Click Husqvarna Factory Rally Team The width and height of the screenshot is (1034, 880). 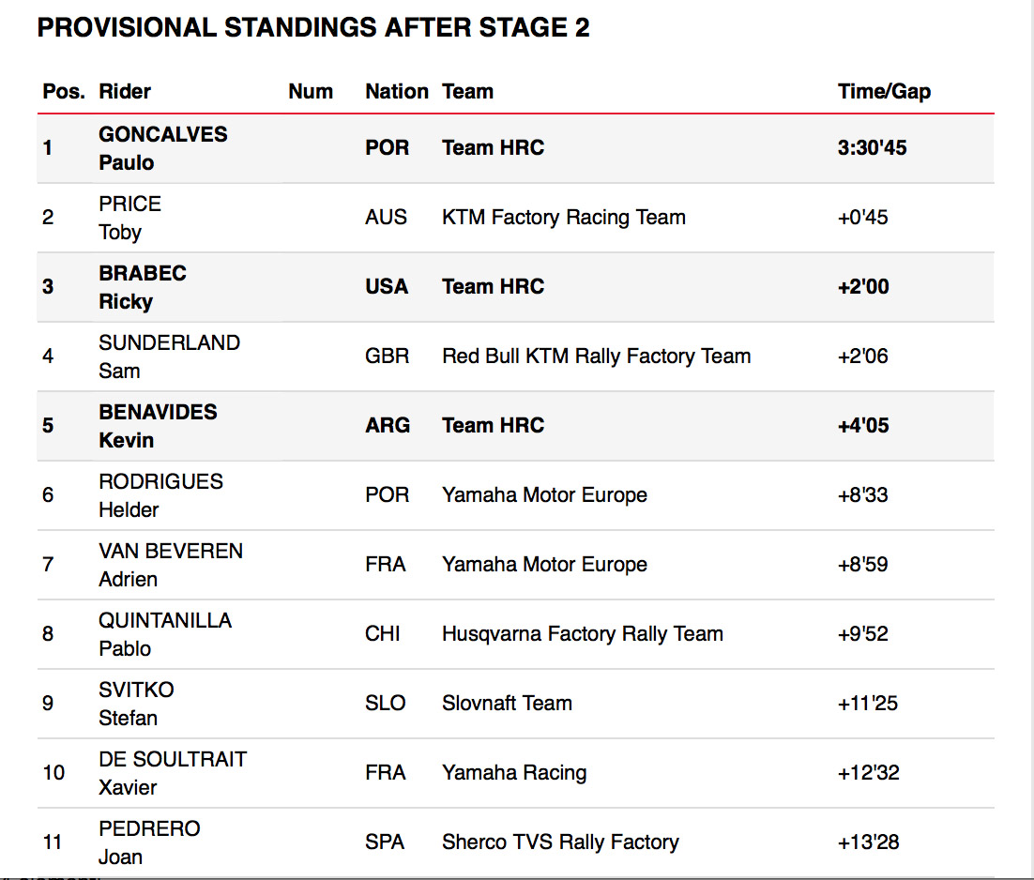coord(582,634)
